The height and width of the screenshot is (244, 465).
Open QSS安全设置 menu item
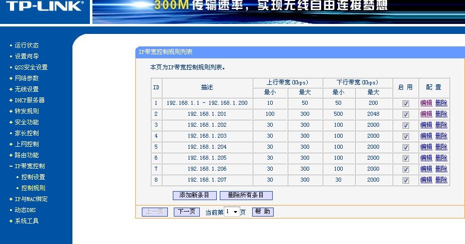point(31,67)
